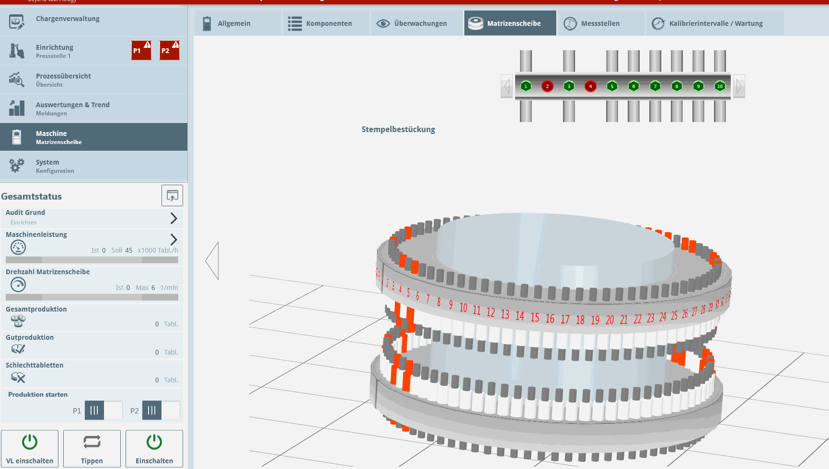Select red punch station 4
This screenshot has height=469, width=829.
(590, 86)
